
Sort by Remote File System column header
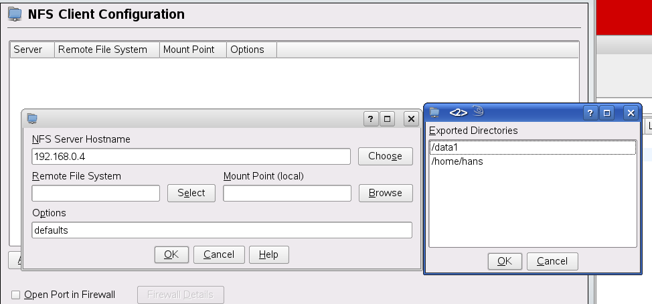(x=107, y=50)
